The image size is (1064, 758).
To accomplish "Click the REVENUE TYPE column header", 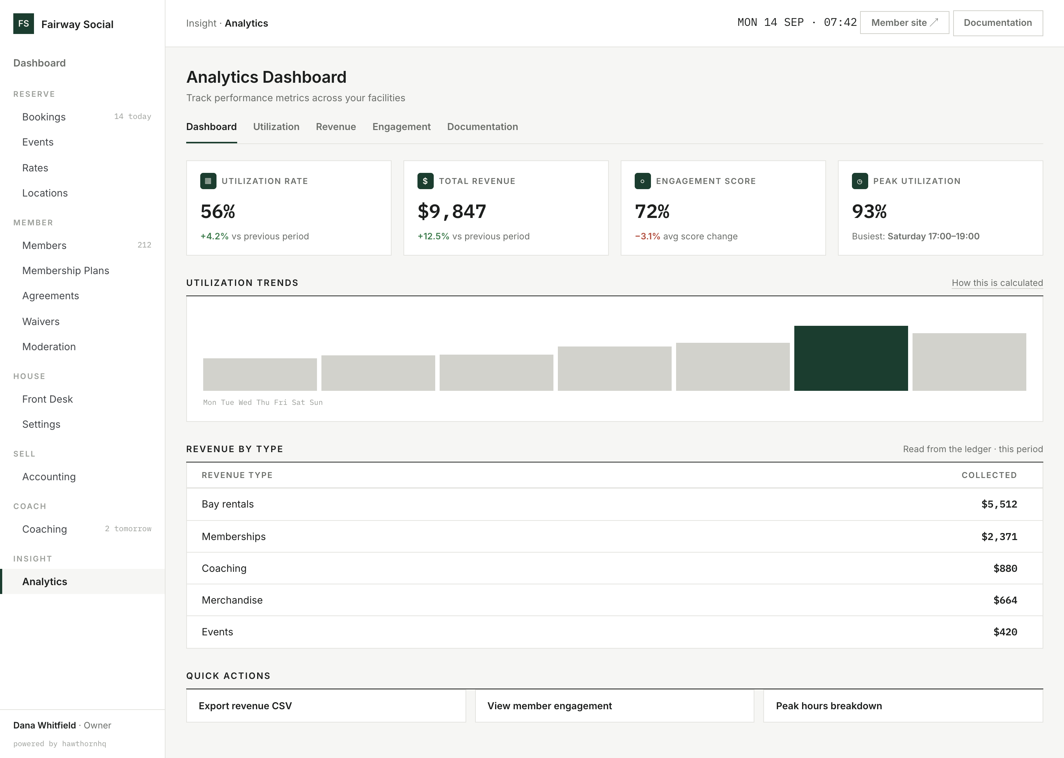I will [237, 475].
